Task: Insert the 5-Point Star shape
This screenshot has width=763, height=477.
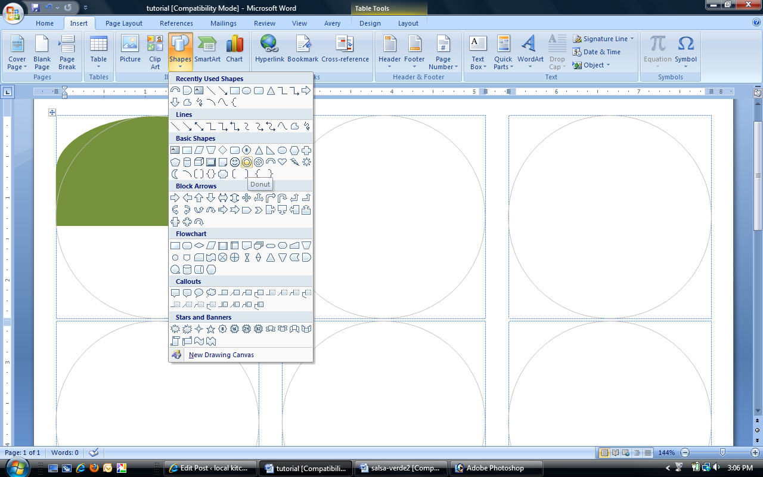Action: point(211,329)
